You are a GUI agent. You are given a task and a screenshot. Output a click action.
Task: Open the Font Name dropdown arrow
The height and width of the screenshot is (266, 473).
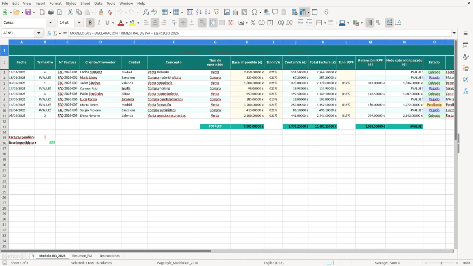point(50,23)
